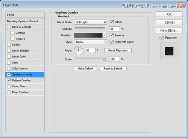This screenshot has height=138, width=188.
Task: Click the Scale percentage field
Action: click(x=114, y=59)
